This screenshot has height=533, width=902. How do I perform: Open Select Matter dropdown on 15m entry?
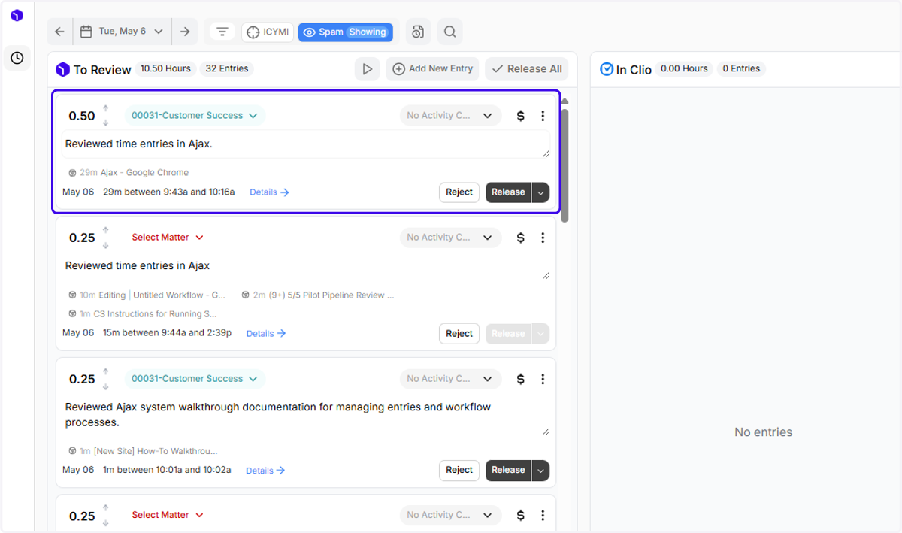[x=168, y=238]
